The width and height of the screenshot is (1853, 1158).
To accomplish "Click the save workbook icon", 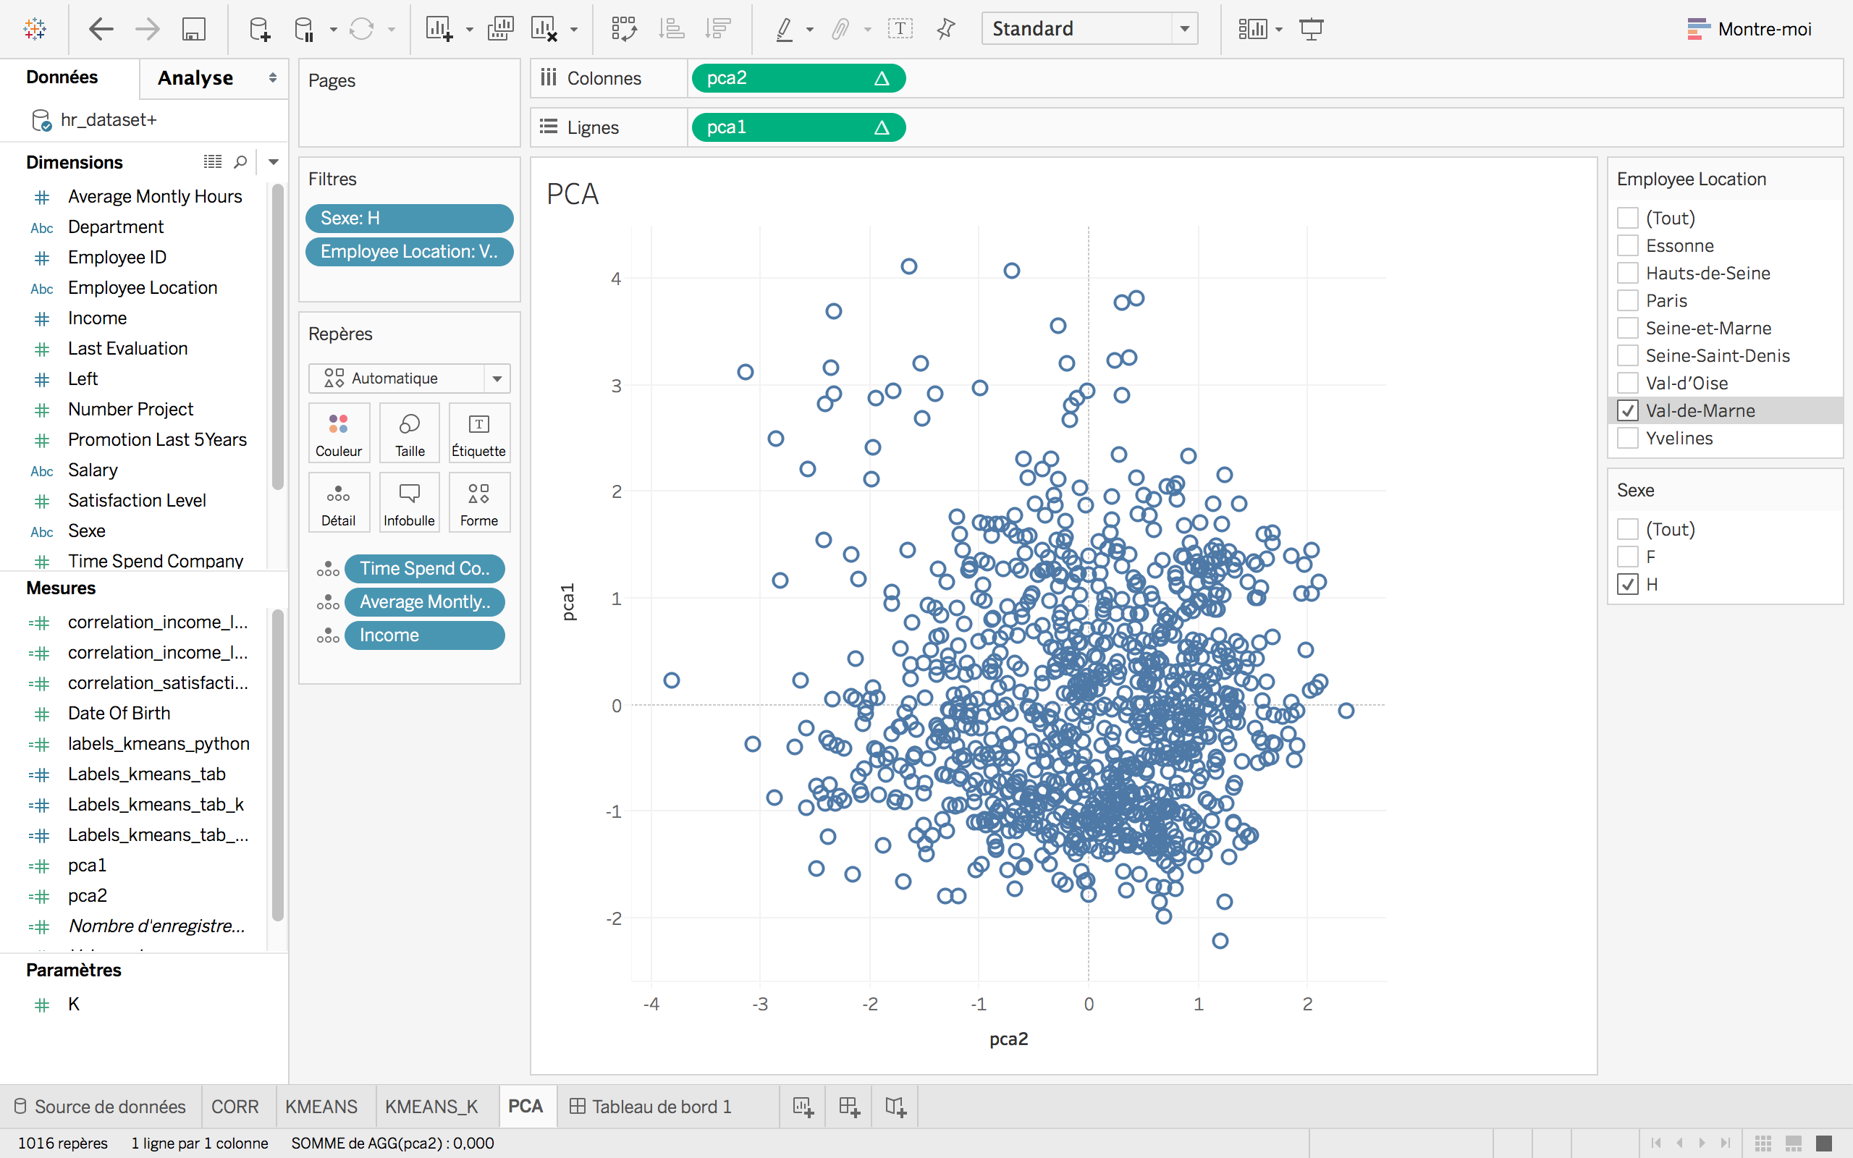I will point(194,29).
